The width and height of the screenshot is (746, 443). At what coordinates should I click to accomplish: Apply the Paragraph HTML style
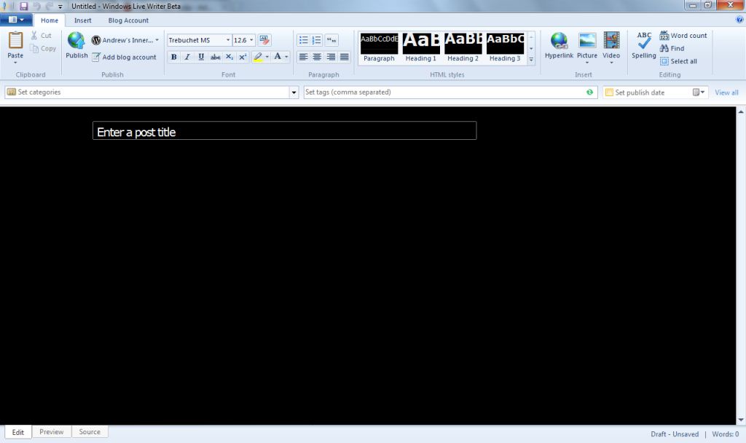click(379, 47)
